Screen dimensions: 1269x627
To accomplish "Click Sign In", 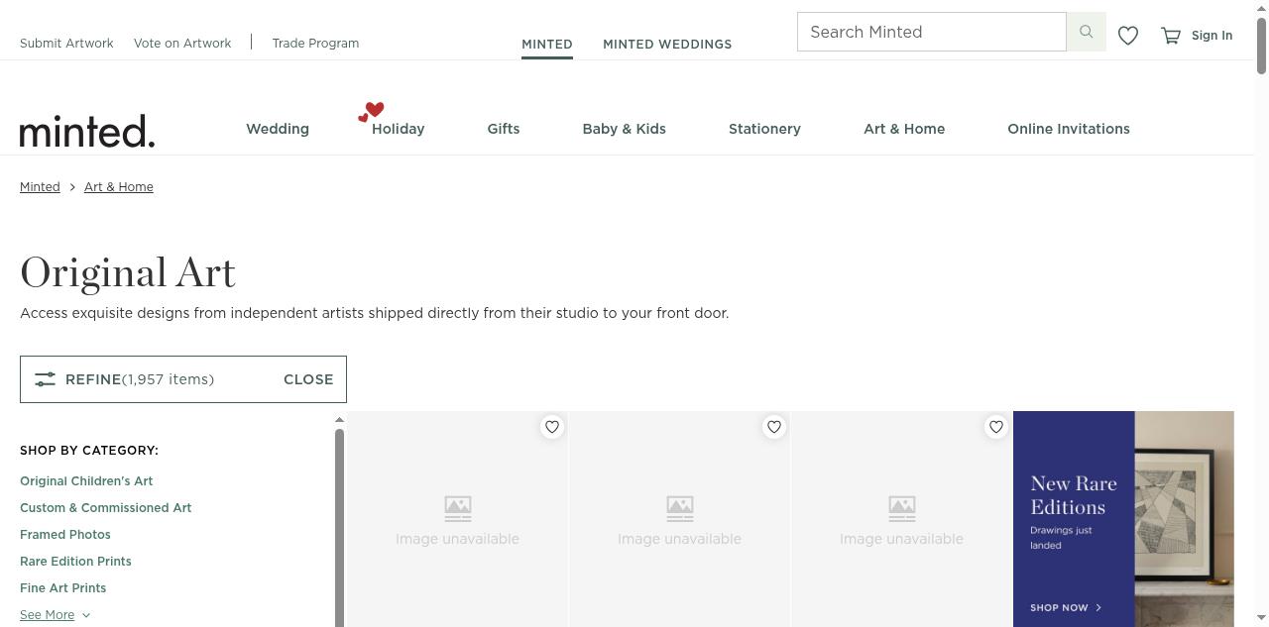I will pos(1211,36).
